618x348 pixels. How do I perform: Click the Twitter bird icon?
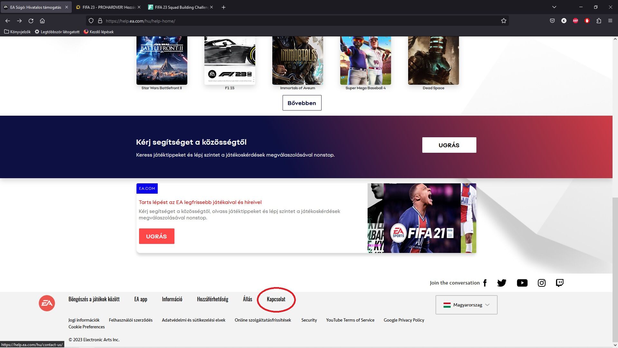pyautogui.click(x=501, y=283)
